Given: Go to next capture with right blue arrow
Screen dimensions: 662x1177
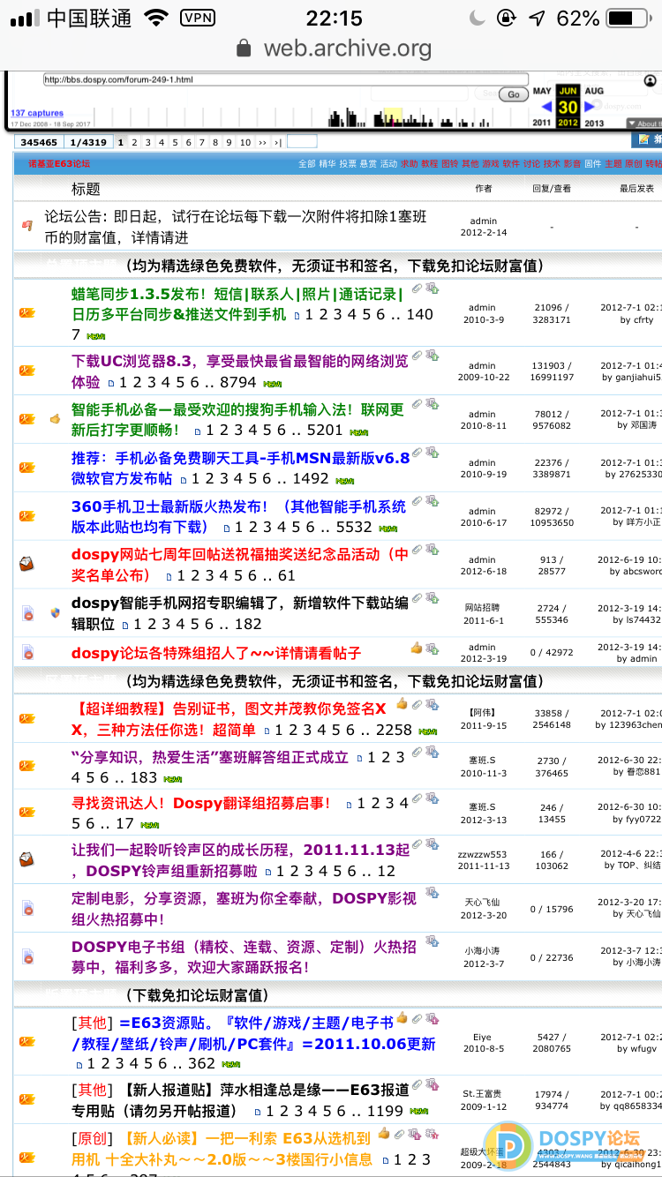Looking at the screenshot, I should point(590,108).
